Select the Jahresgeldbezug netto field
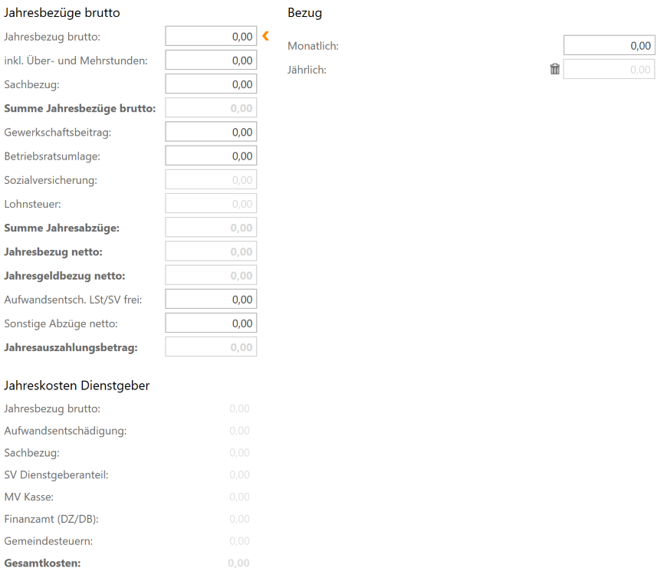Image resolution: width=657 pixels, height=571 pixels. [211, 275]
